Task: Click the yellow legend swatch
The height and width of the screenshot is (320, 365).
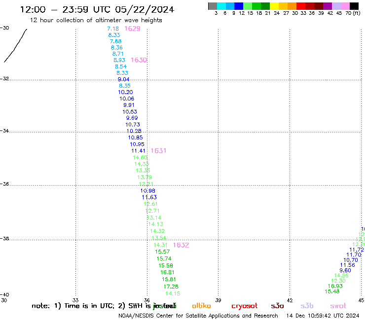Action: tap(274, 6)
